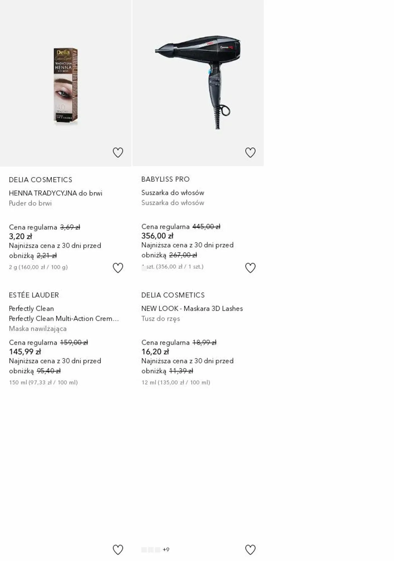The width and height of the screenshot is (394, 561).
Task: Click the 145,99 zł sale price
Action: point(25,351)
